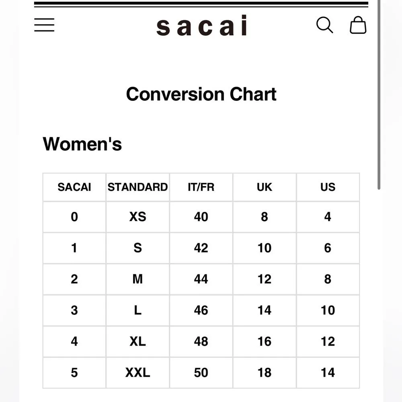Click the STANDARD column header
Viewport: 402px width, 402px height.
point(137,187)
